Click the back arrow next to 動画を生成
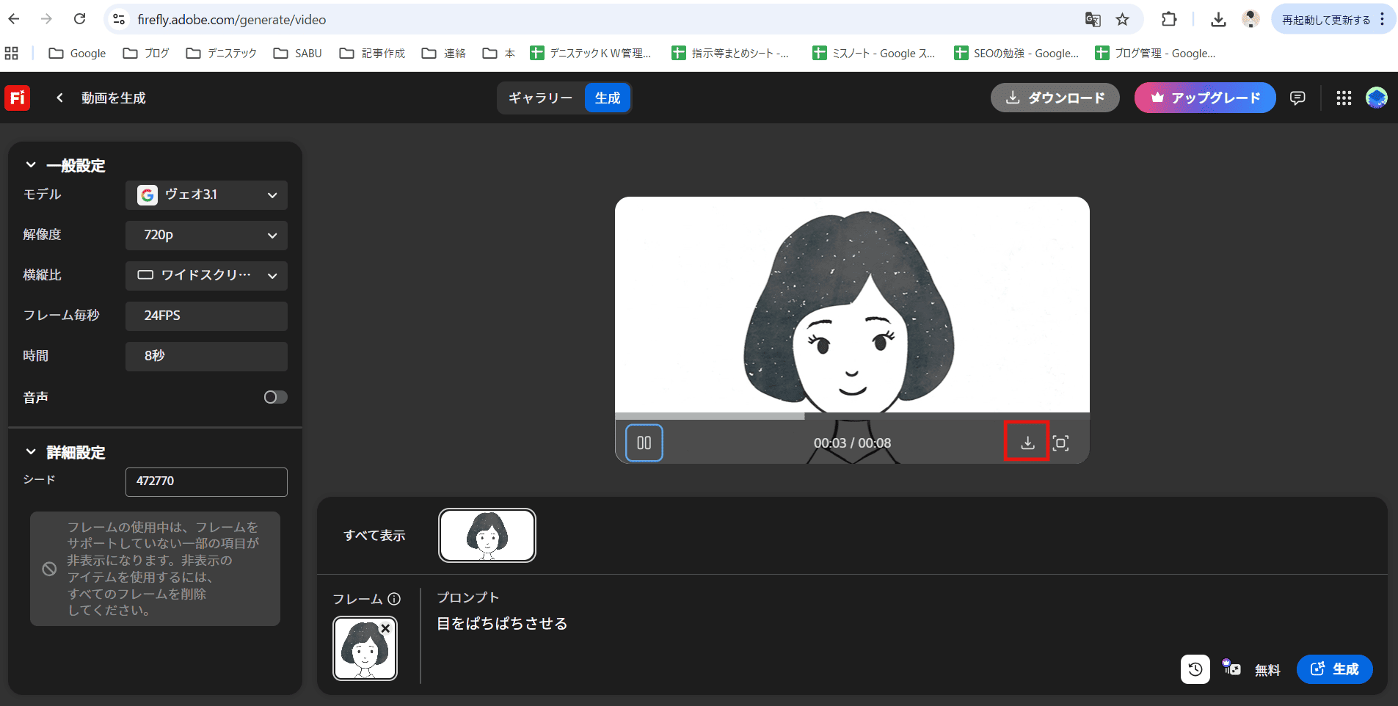The height and width of the screenshot is (706, 1398). 59,97
